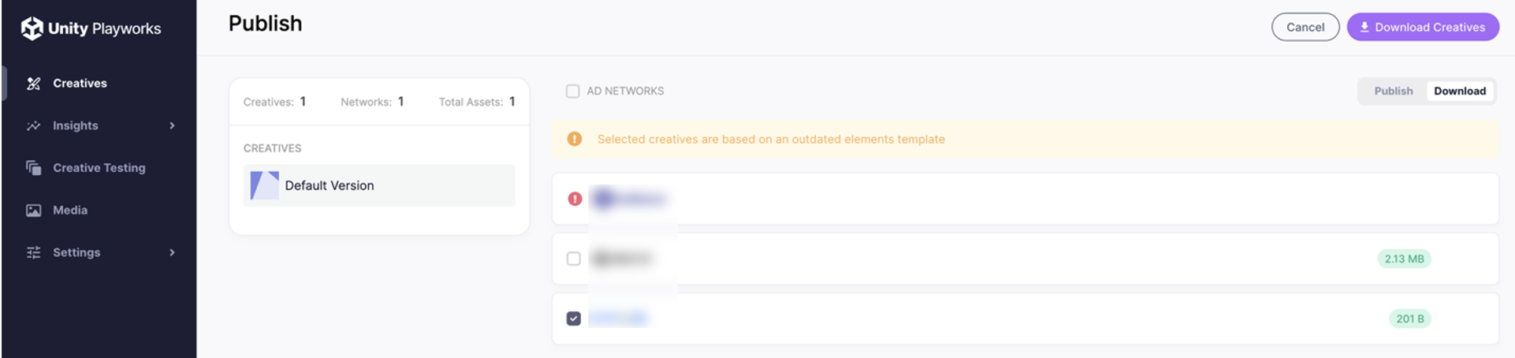Click the 2.13 MB size badge
Image resolution: width=1515 pixels, height=358 pixels.
[x=1404, y=259]
